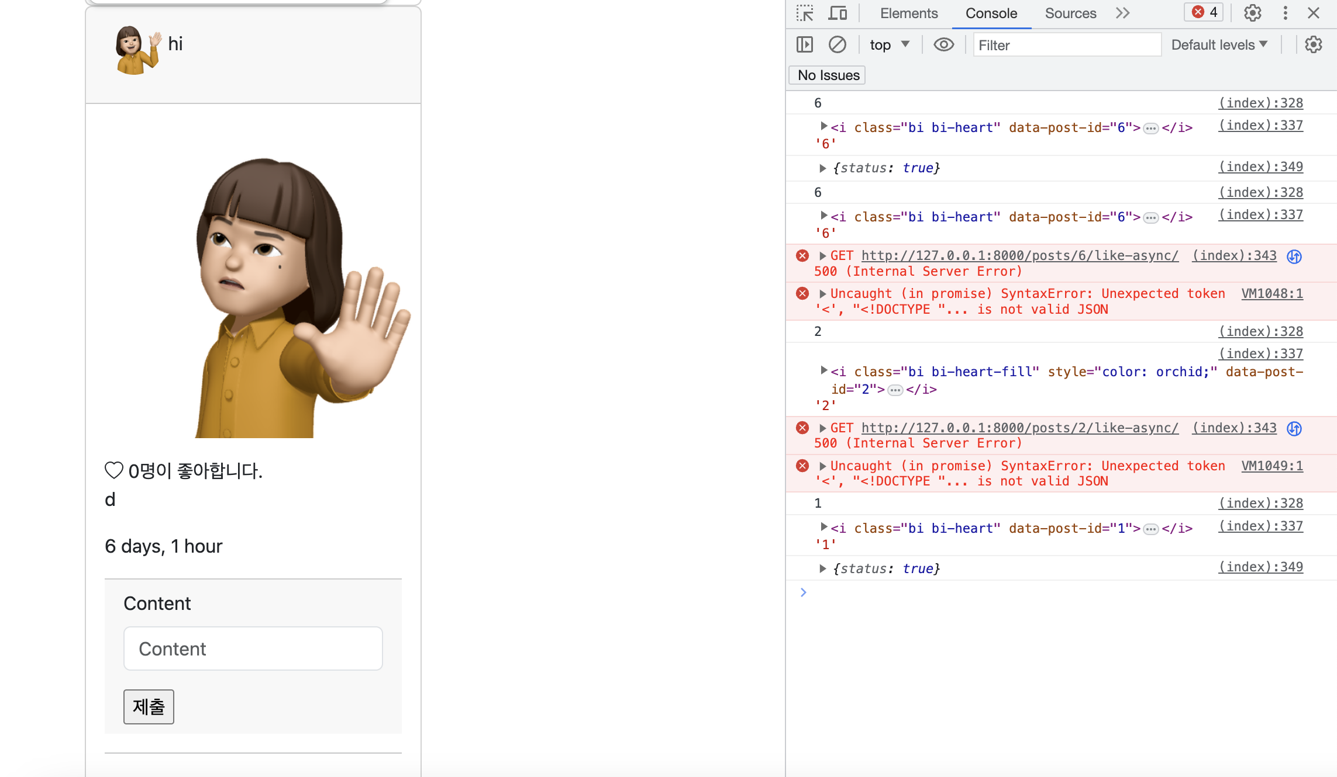1337x777 pixels.
Task: Clear the console with the ban icon
Action: (x=837, y=44)
